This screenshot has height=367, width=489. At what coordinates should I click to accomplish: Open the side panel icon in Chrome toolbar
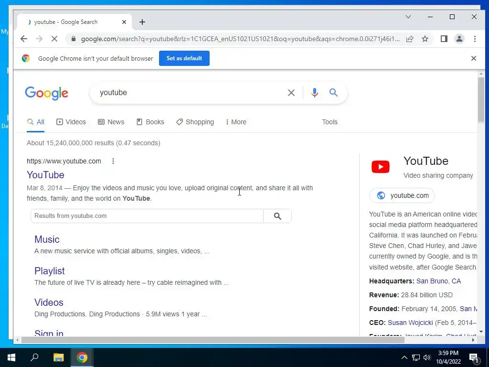click(x=444, y=39)
